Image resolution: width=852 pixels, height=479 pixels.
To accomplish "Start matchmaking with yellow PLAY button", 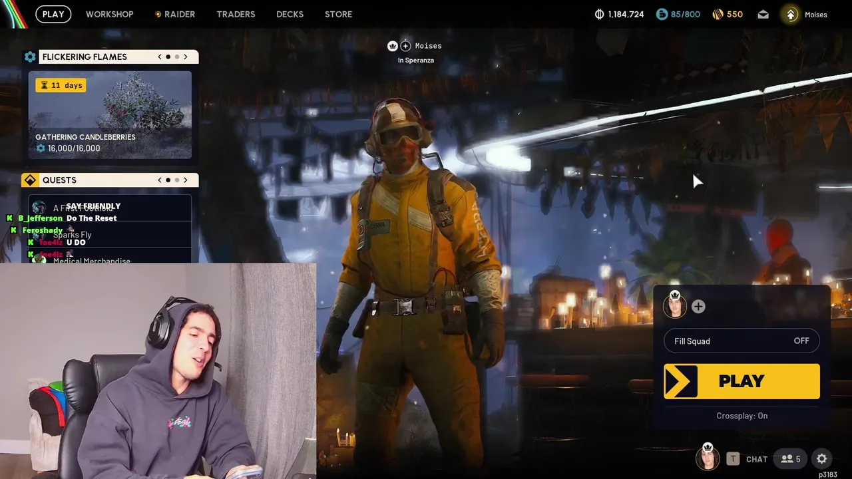I will click(742, 381).
